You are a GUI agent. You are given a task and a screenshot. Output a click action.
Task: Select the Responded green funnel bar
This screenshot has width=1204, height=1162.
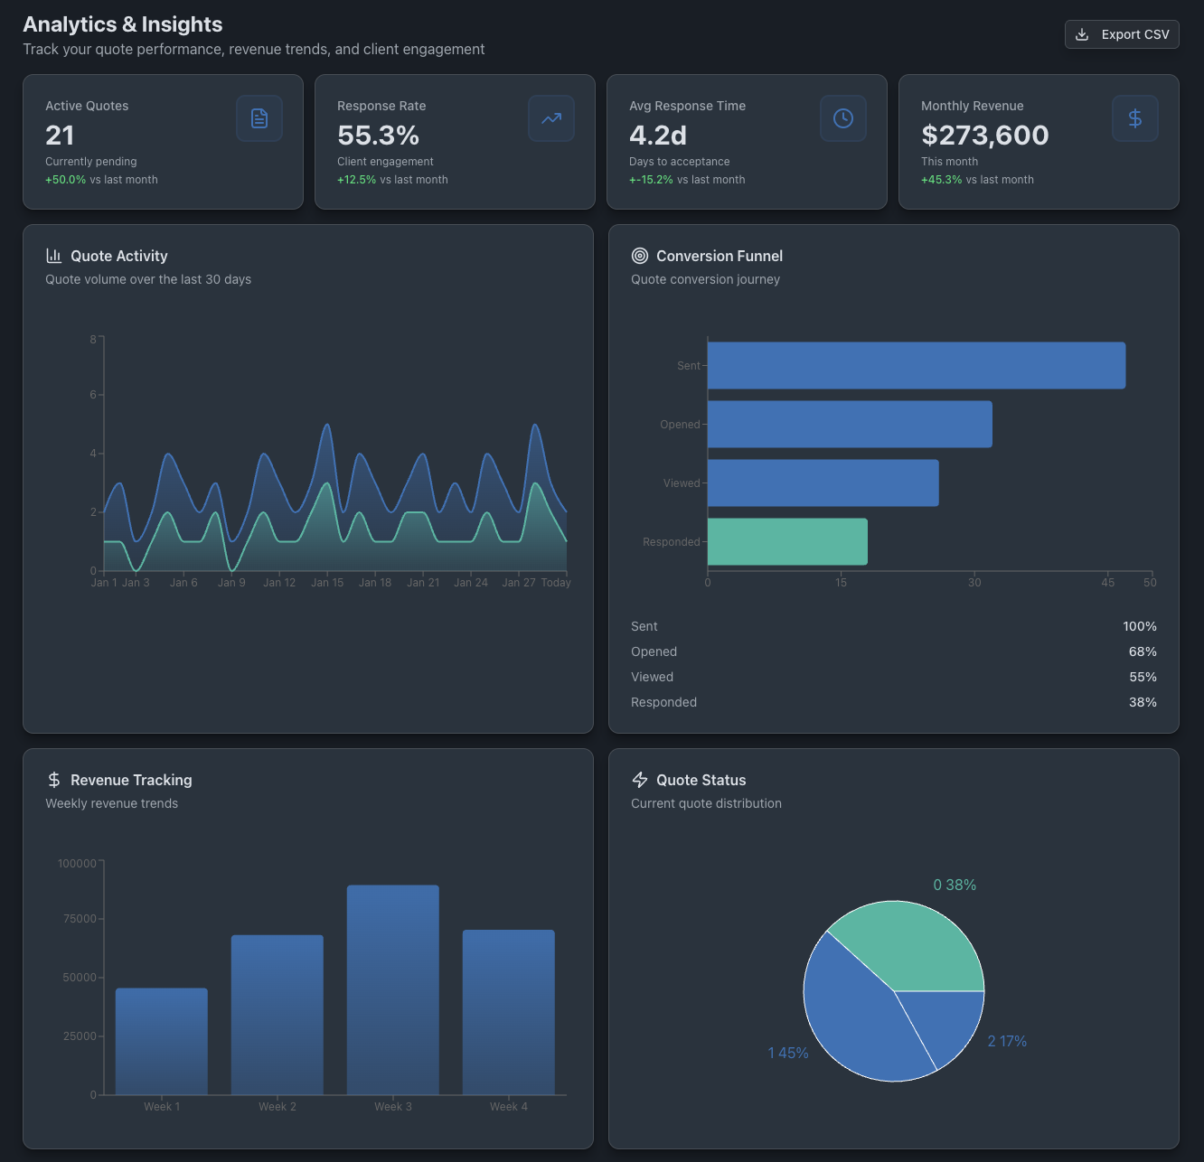pos(786,541)
